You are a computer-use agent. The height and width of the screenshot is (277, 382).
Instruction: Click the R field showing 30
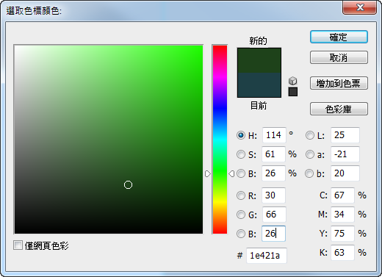coord(273,195)
